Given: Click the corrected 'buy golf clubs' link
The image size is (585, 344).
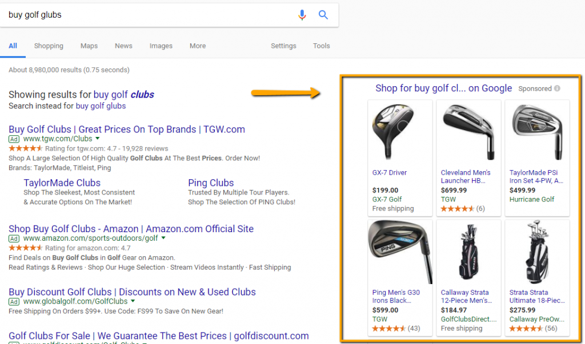Looking at the screenshot, I should (123, 95).
